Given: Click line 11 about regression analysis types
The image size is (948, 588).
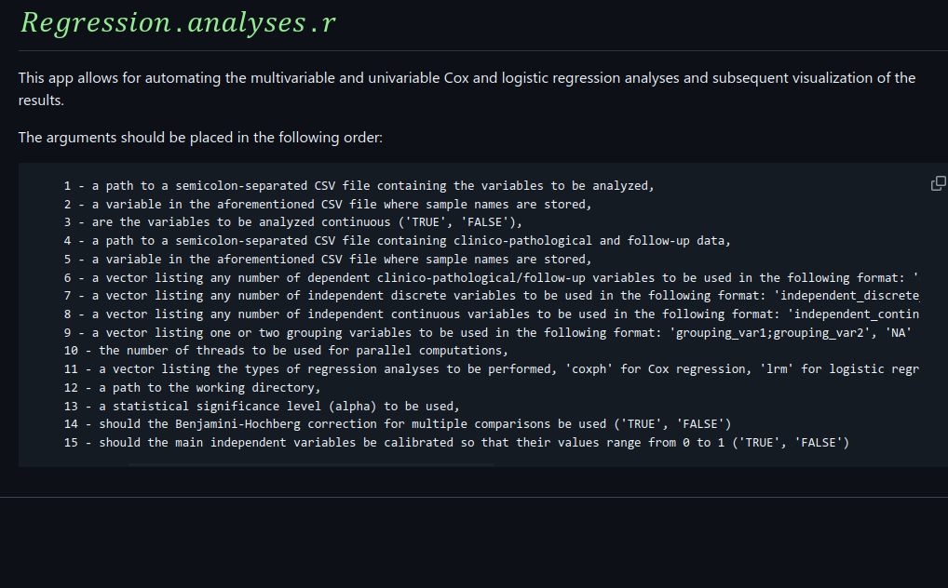Looking at the screenshot, I should coord(491,369).
